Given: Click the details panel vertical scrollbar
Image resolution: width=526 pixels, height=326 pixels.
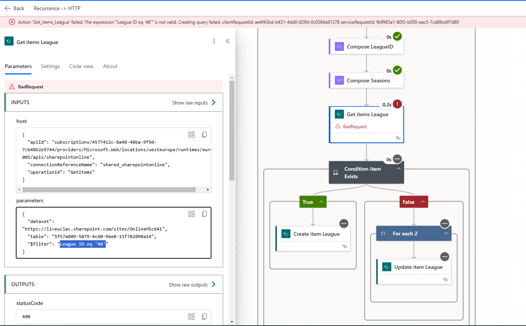Looking at the screenshot, I should click(232, 130).
